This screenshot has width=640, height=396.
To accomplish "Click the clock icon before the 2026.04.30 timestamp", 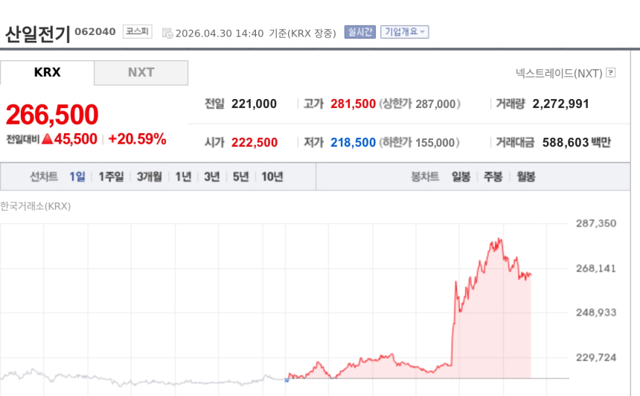I will coord(167,33).
